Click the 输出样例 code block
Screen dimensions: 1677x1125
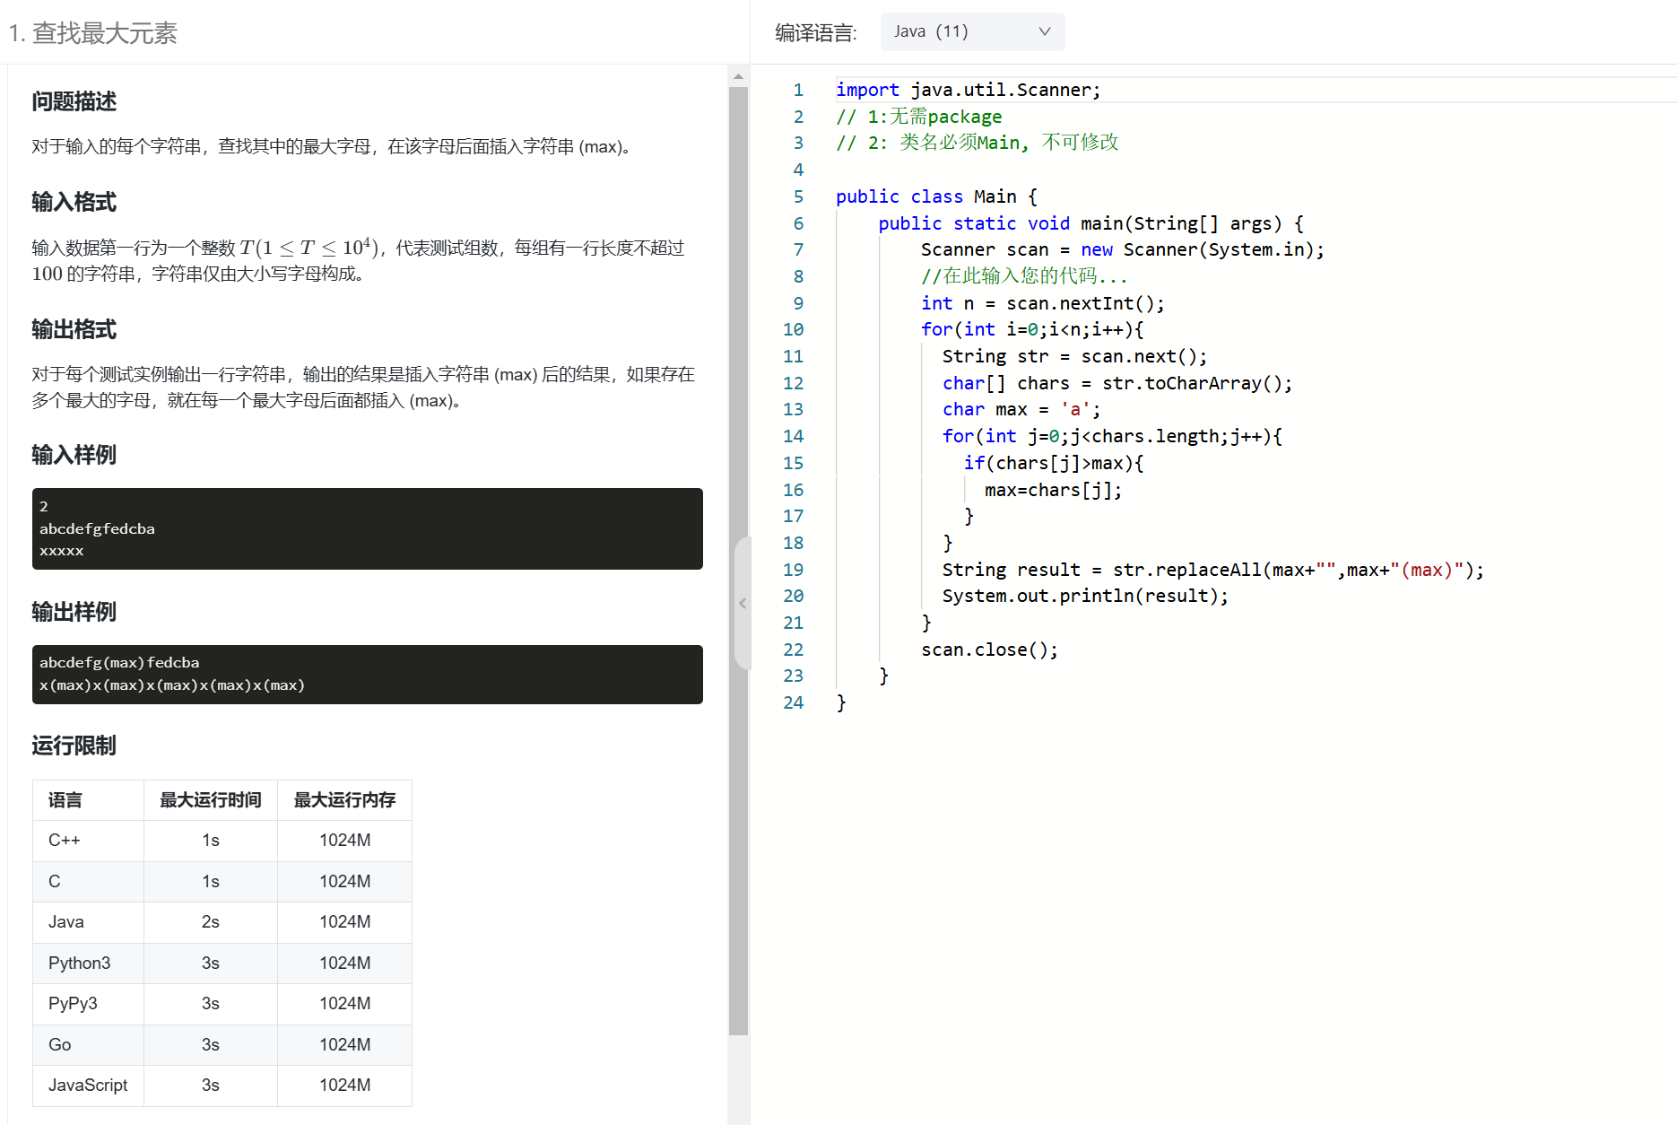(x=367, y=674)
